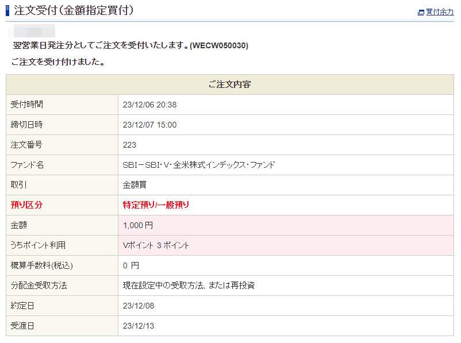Click the blue marker before 注文受付 heading

click(7, 10)
